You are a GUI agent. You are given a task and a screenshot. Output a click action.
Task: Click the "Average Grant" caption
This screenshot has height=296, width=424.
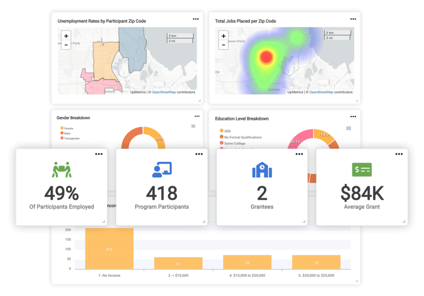tap(362, 207)
